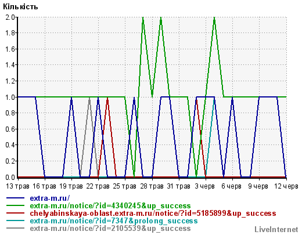Viewport: 302px width, 235px height.
Task: Click the 22 трав date label
Action: click(98, 186)
